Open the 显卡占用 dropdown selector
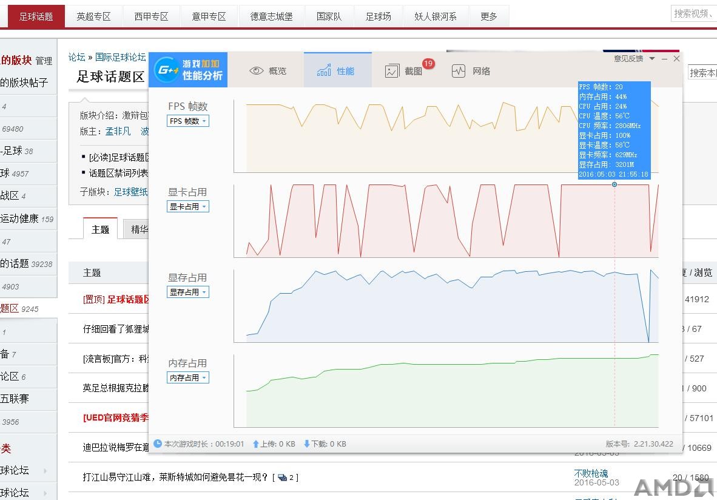This screenshot has width=717, height=500. 188,206
